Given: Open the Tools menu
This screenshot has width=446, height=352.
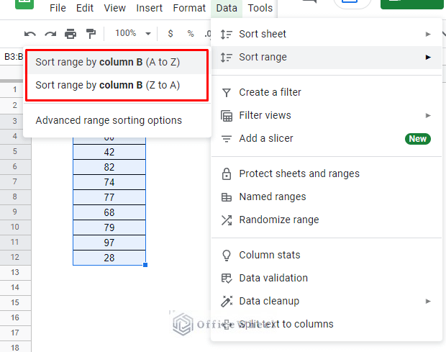Looking at the screenshot, I should click(x=260, y=8).
